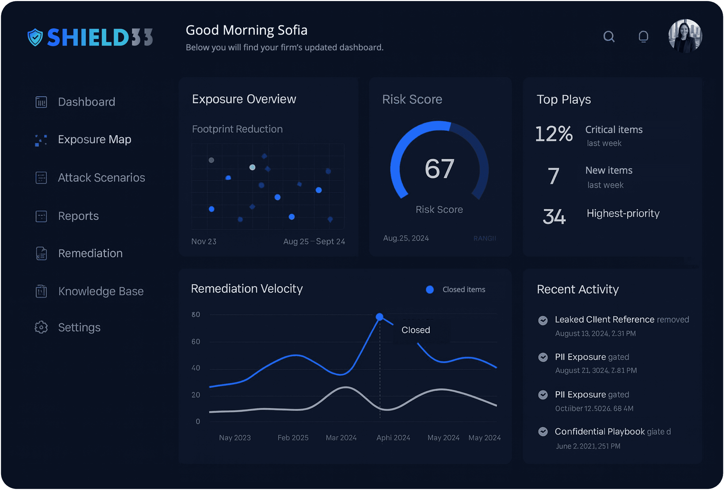Image resolution: width=724 pixels, height=490 pixels.
Task: Open the Reports menu item
Action: tap(78, 216)
